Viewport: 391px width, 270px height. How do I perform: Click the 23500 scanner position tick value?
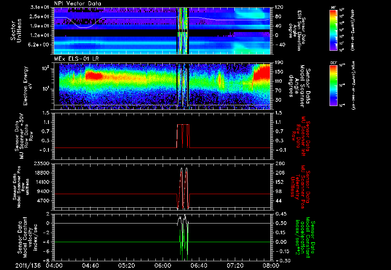tap(42, 164)
